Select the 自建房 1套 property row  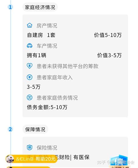point(41,35)
